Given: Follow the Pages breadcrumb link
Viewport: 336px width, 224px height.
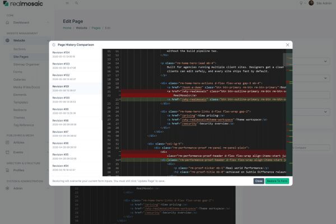Looking at the screenshot, I should click(96, 28).
